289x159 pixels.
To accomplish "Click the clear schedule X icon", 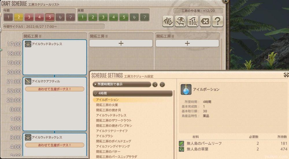I will [x=205, y=21].
